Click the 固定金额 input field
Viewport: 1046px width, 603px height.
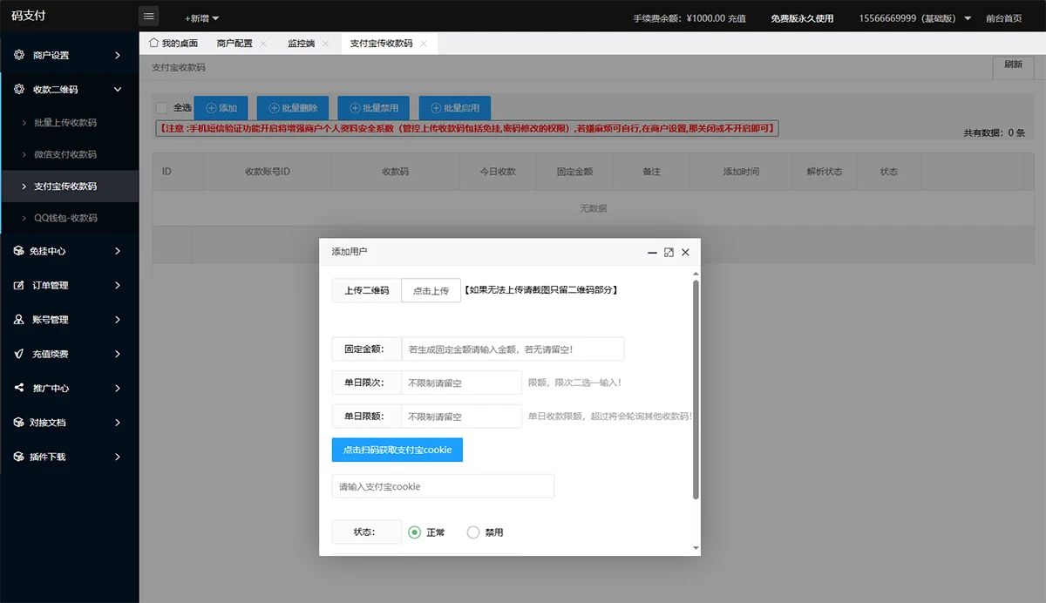pos(513,349)
